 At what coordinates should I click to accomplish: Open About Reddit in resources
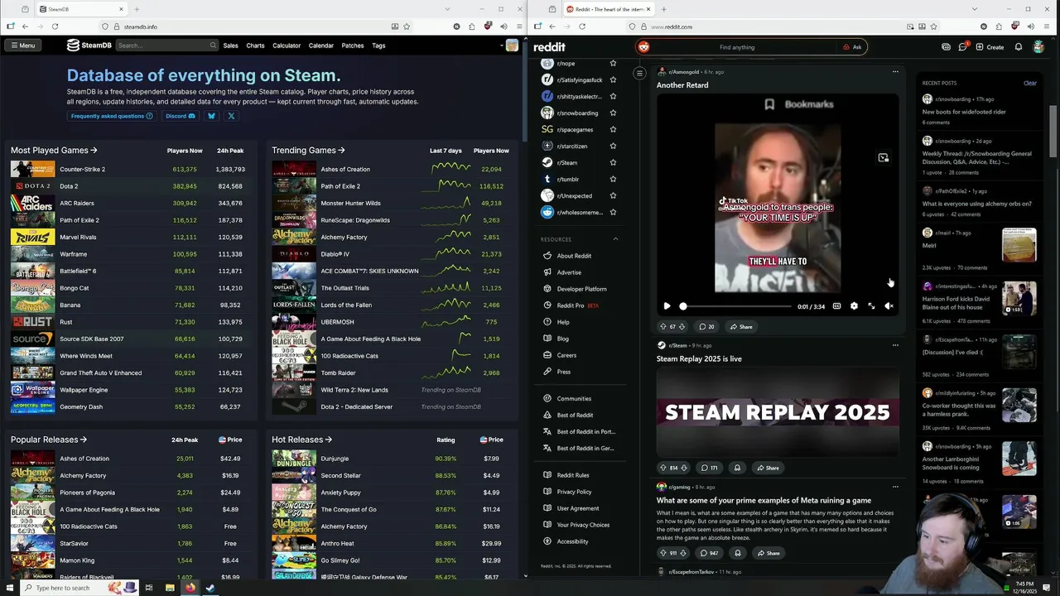point(574,256)
